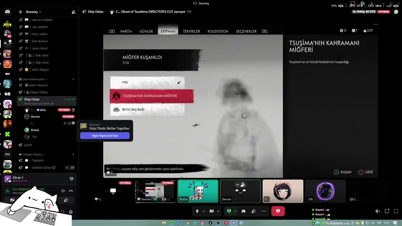The image size is (402, 226).
Task: Toggle noise suppression waveform icon
Action: pos(63,191)
